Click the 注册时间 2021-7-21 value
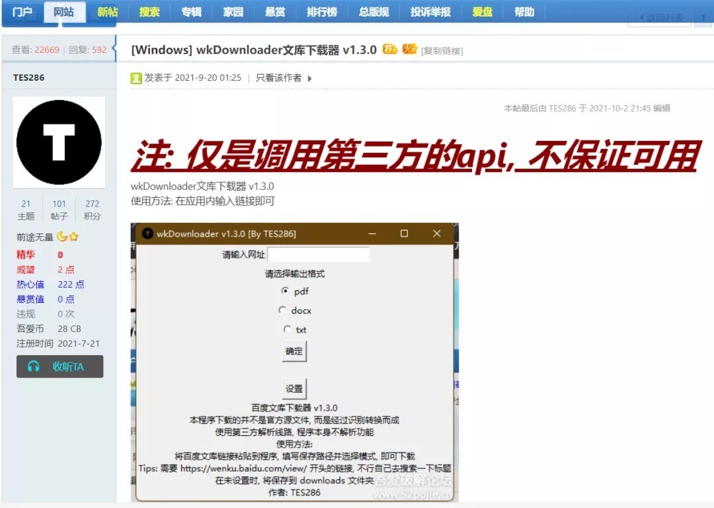 [78, 343]
